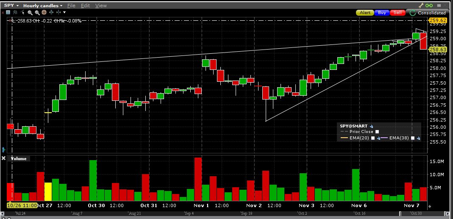453x219 pixels.
Task: Close the Volume sub-panel with X
Action: (3, 158)
